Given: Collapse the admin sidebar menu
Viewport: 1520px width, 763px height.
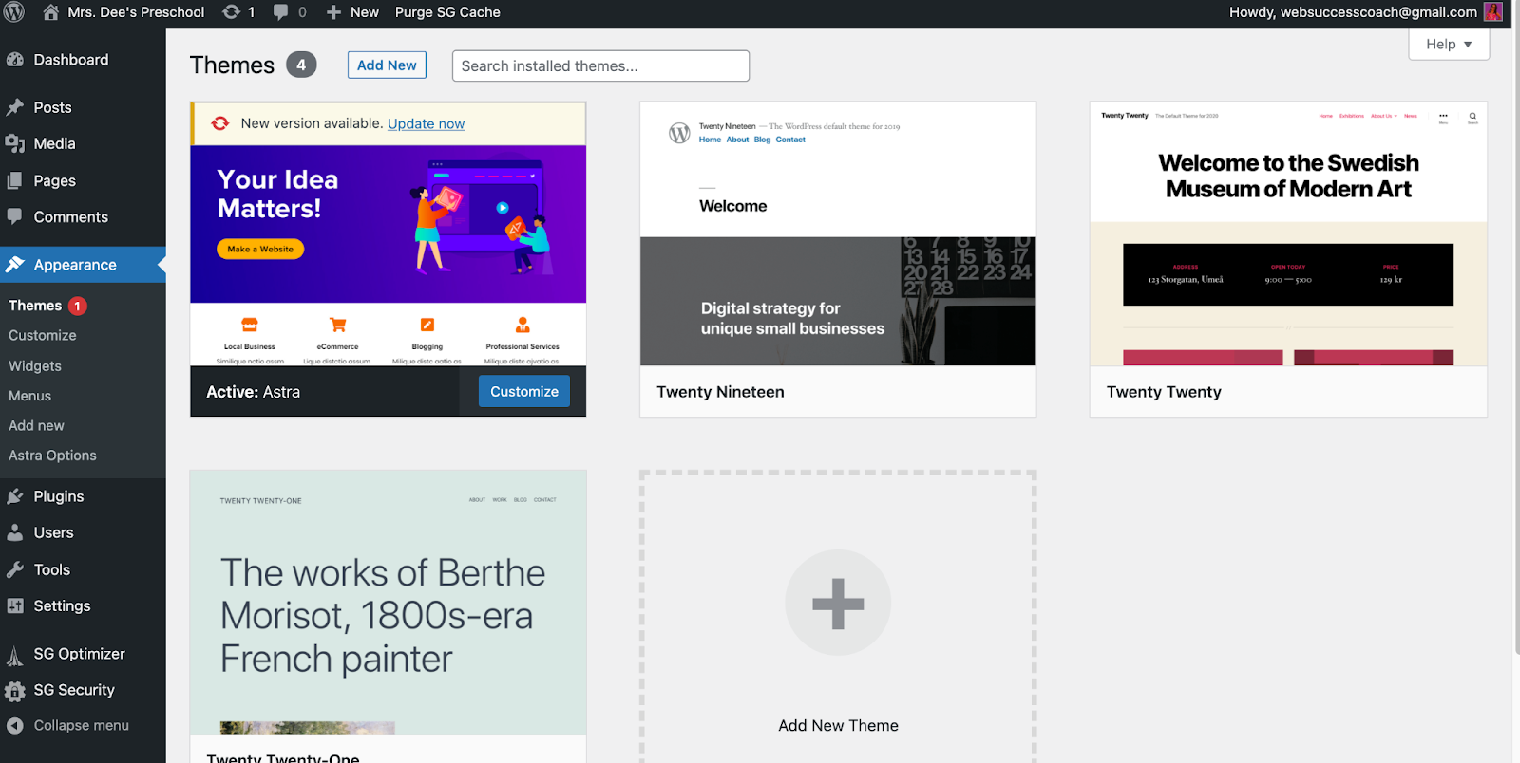Looking at the screenshot, I should click(83, 725).
